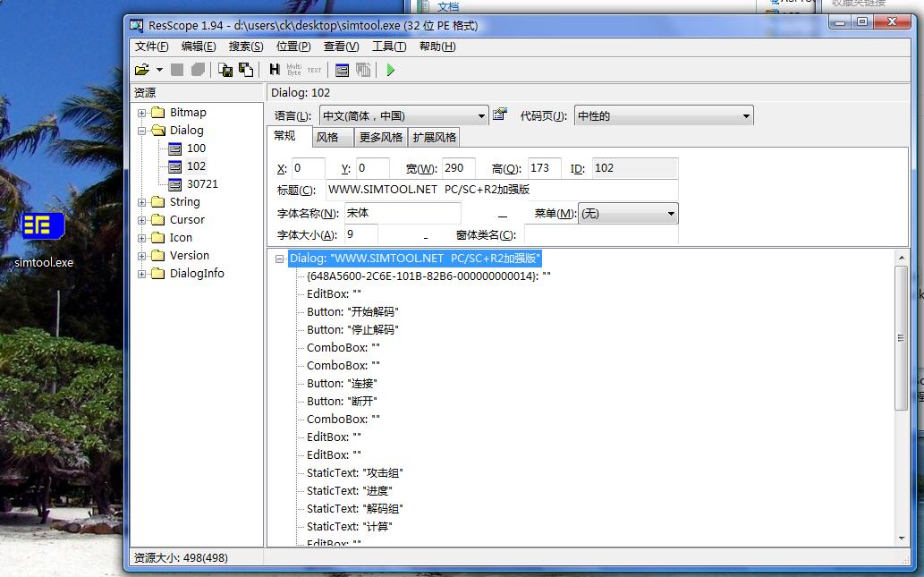Viewport: 924px width, 577px height.
Task: Select the StaticText "进度" row
Action: click(350, 491)
